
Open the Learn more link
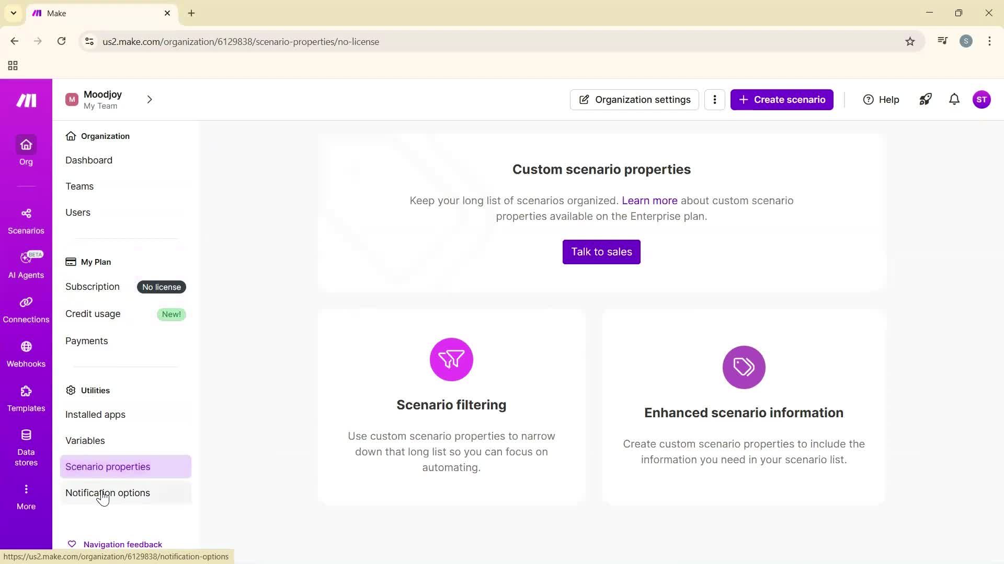(x=649, y=200)
